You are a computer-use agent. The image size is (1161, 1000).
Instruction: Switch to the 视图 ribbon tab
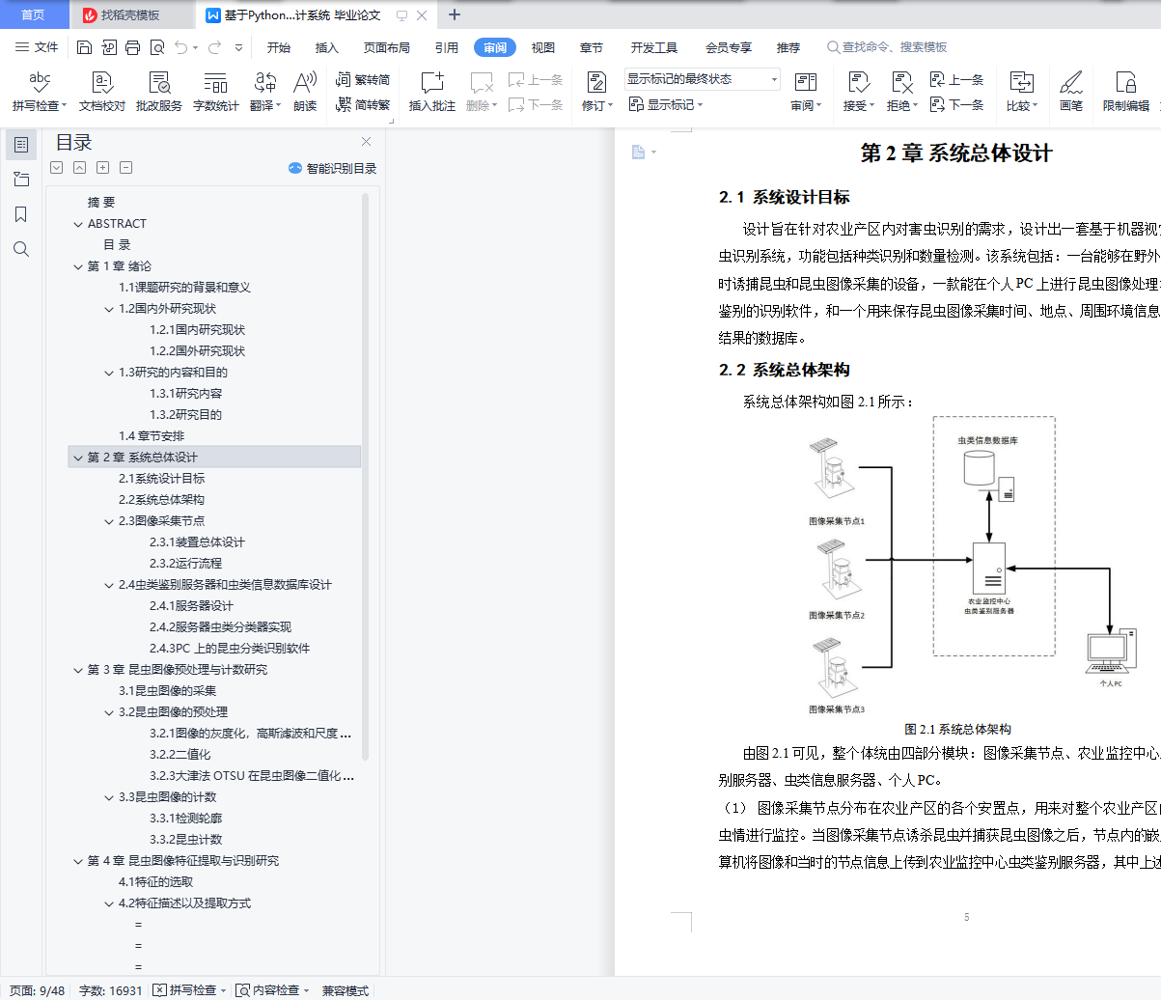click(x=543, y=47)
